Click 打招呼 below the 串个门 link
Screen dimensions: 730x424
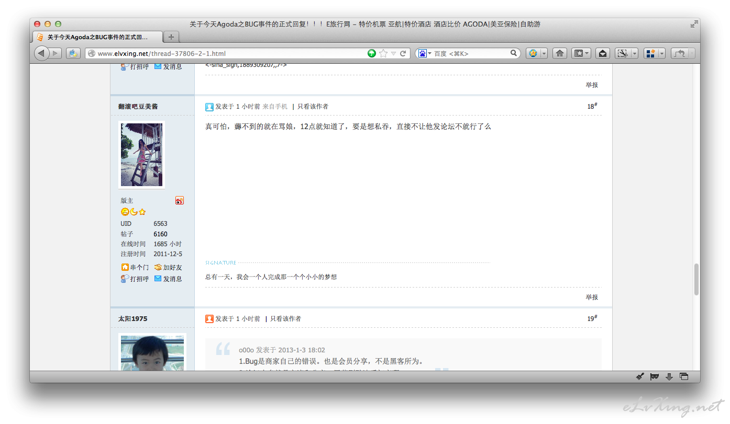(x=135, y=279)
